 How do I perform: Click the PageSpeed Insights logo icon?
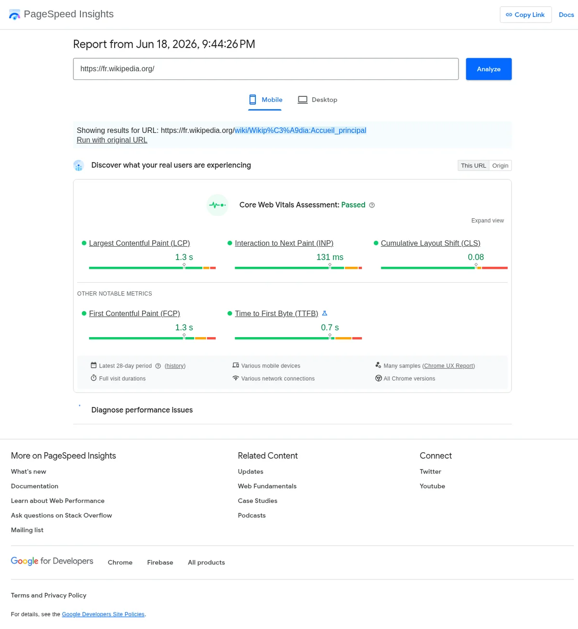click(x=14, y=14)
